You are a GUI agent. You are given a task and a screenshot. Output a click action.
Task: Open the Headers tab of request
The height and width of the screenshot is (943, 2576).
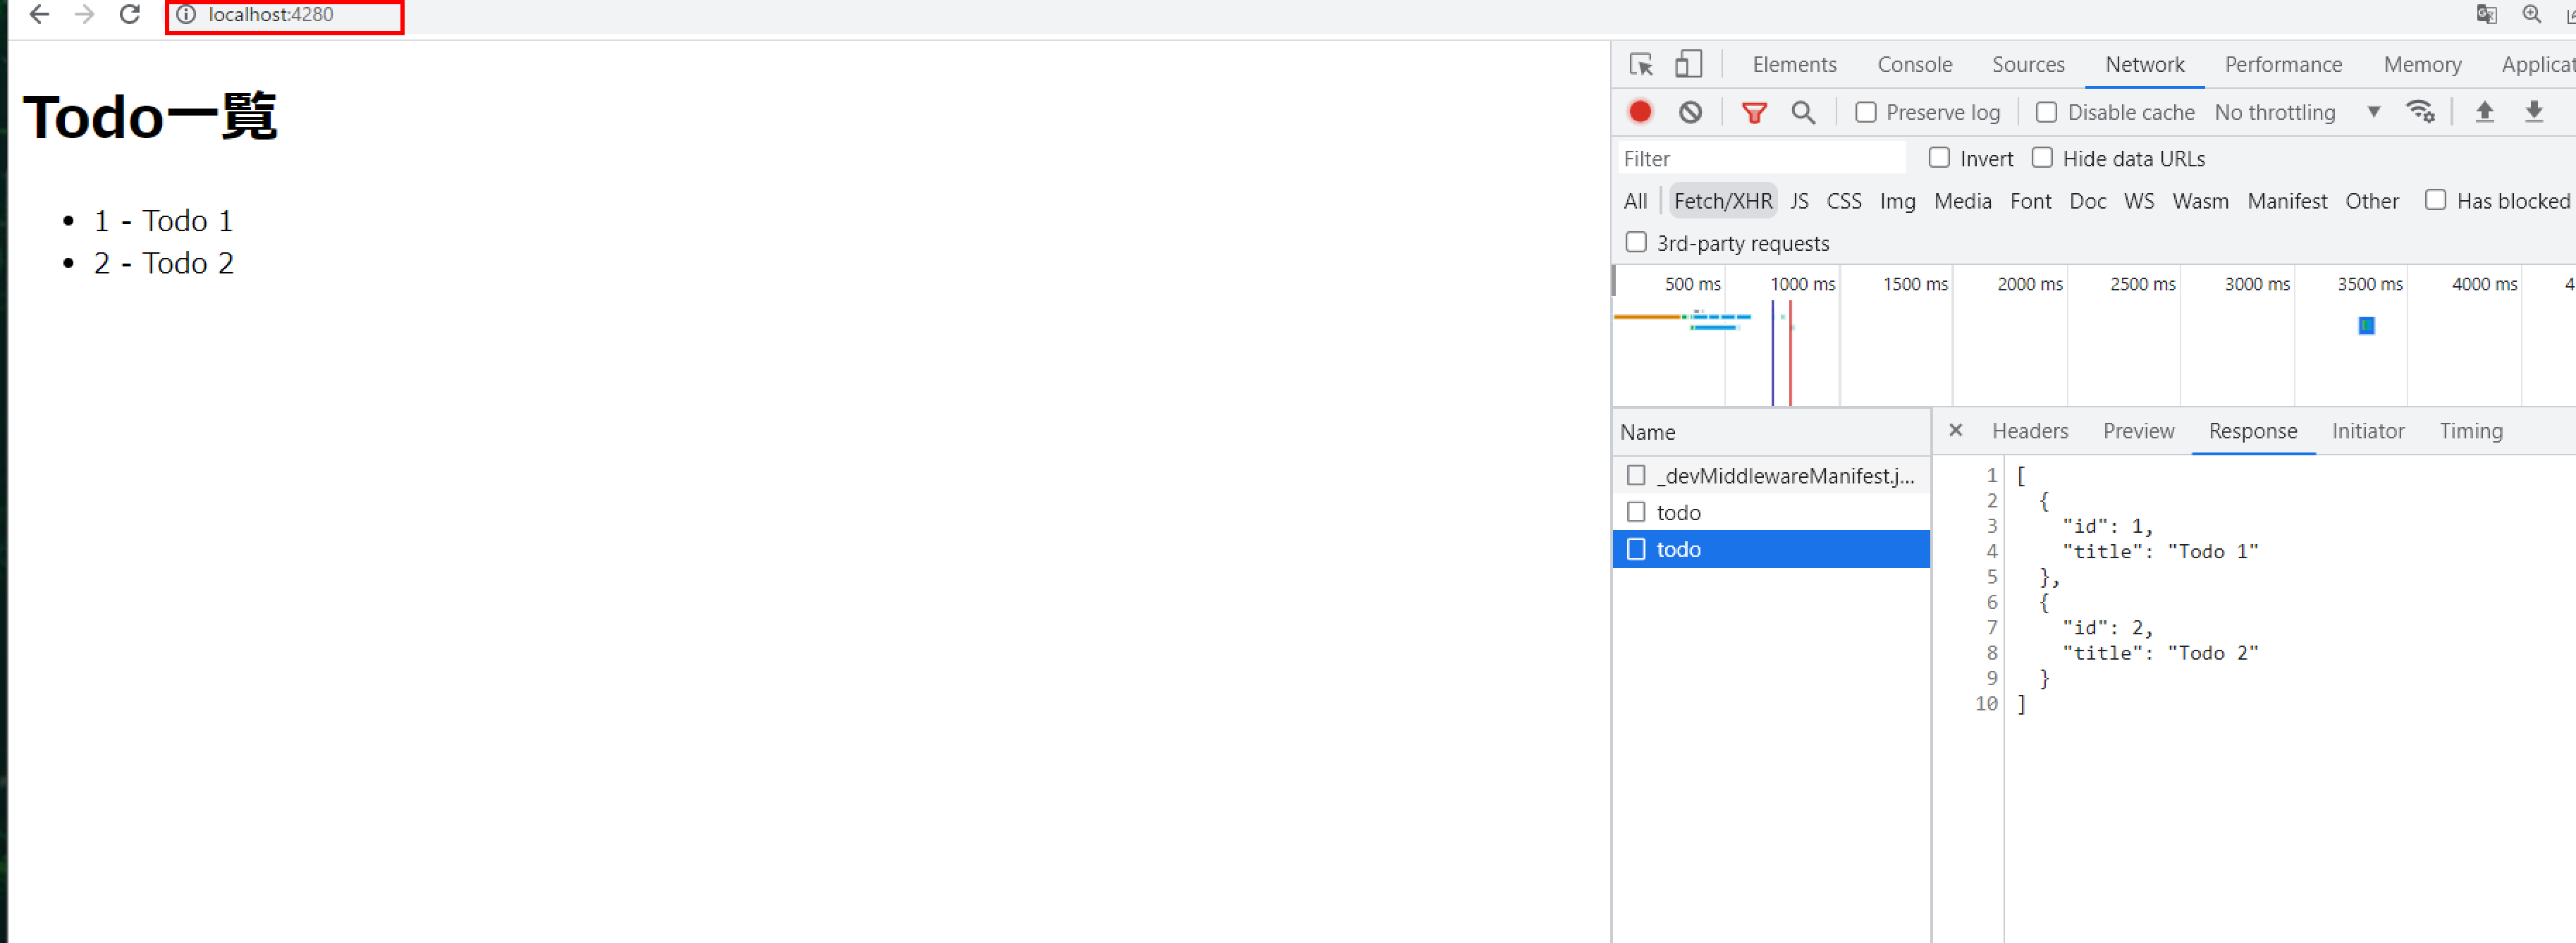2029,431
